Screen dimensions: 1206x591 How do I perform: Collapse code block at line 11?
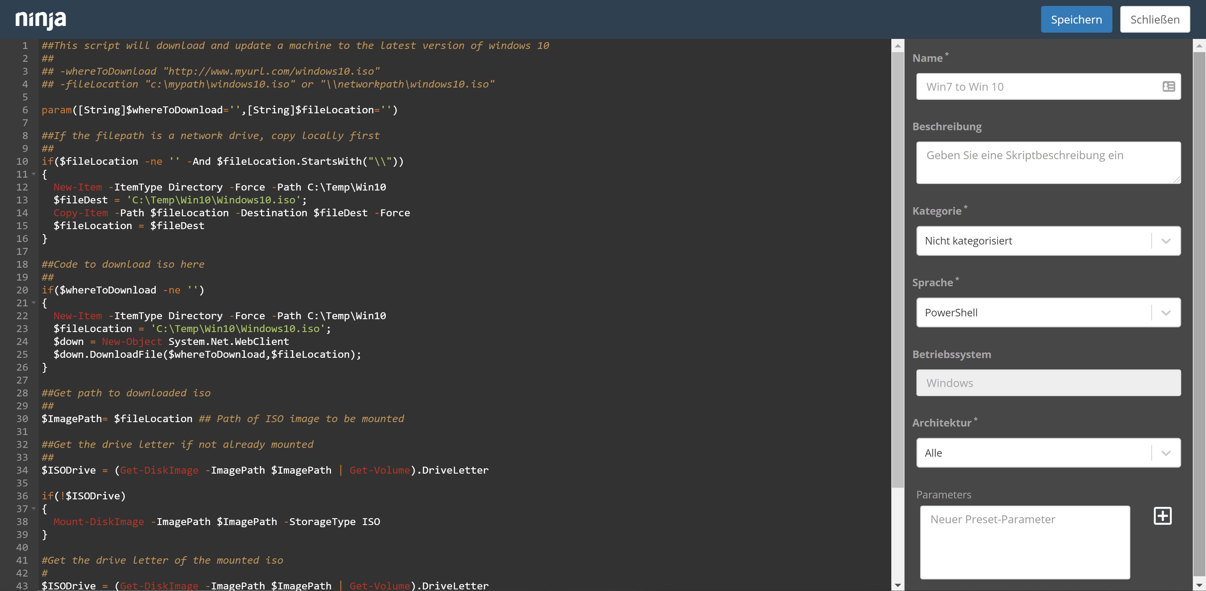[34, 175]
